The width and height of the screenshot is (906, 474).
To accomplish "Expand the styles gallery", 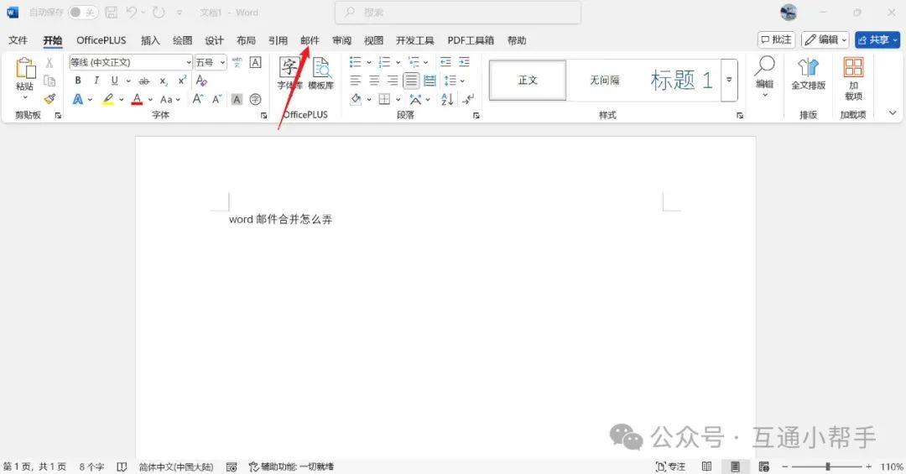I will tap(729, 81).
